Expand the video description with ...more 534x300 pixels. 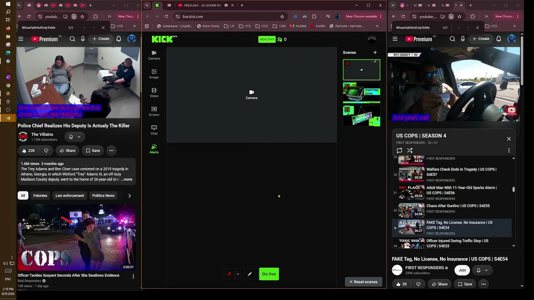[126, 180]
